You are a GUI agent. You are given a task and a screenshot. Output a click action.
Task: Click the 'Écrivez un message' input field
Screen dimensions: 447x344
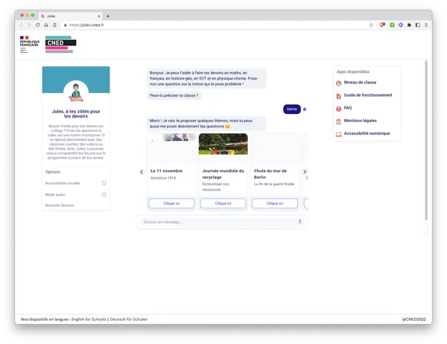219,222
